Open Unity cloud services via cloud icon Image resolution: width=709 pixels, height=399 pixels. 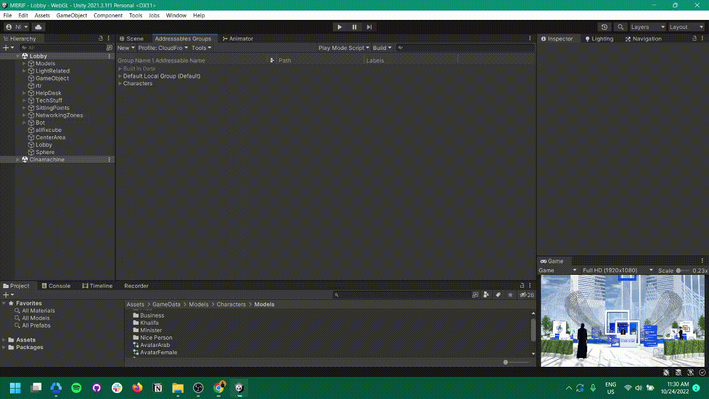click(x=38, y=27)
